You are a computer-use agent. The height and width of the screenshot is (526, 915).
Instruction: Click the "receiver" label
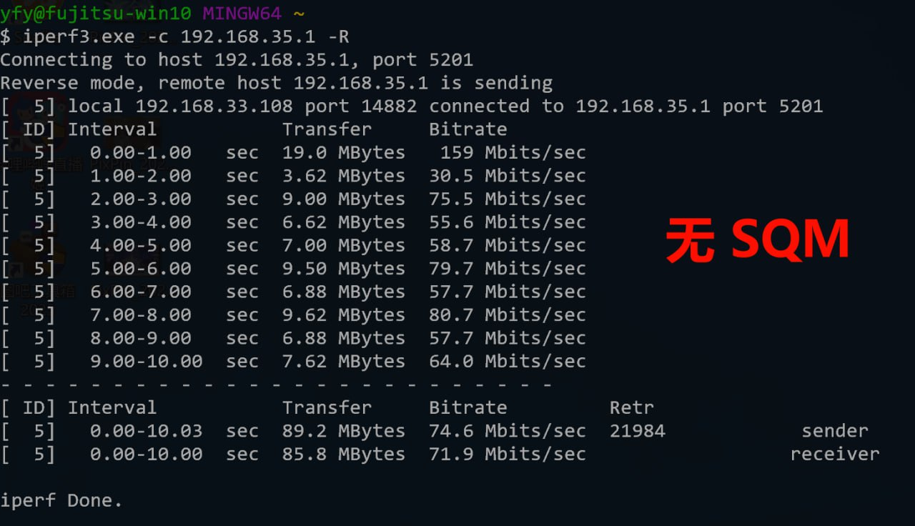(x=834, y=455)
